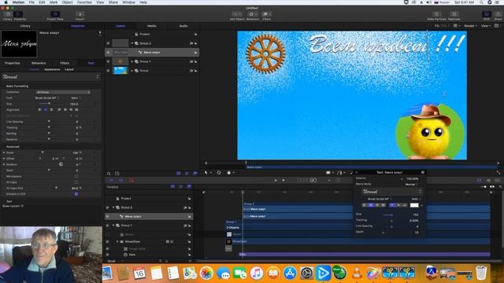The image size is (504, 283).
Task: Click the Import toolbar button
Action: click(x=80, y=14)
